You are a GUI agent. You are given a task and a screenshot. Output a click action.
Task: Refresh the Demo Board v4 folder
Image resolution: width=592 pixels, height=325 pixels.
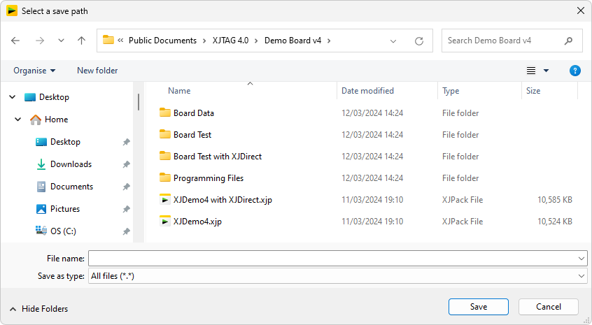419,41
